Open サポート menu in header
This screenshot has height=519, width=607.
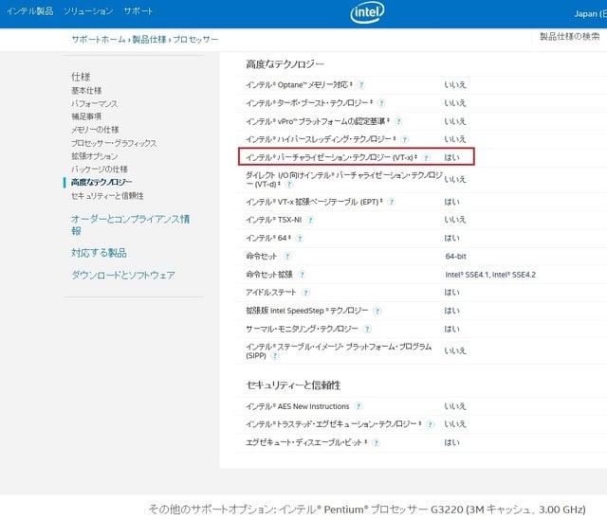pyautogui.click(x=138, y=11)
